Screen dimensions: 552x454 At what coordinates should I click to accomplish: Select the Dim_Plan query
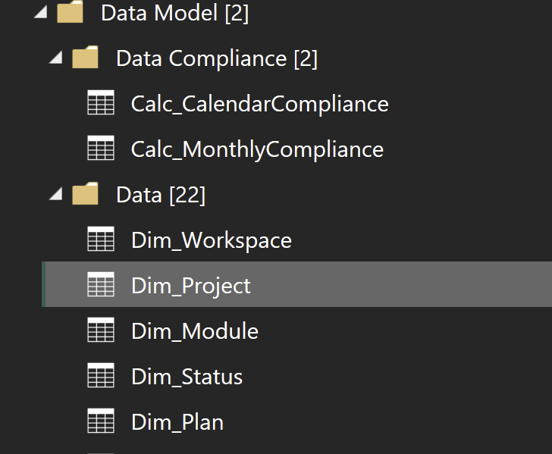[x=177, y=422]
